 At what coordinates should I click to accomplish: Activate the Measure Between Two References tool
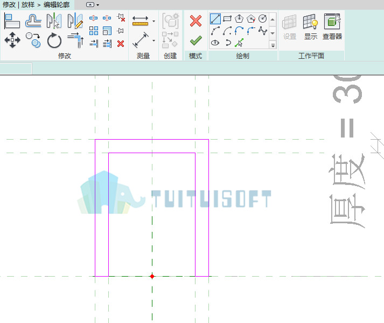140,20
